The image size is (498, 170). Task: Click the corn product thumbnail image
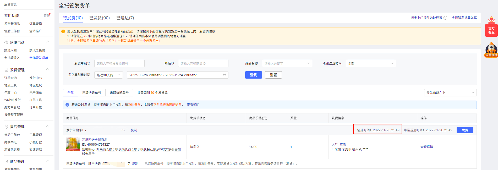[x=73, y=144]
